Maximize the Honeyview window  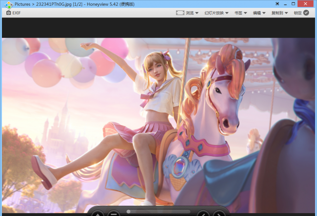point(293,3)
